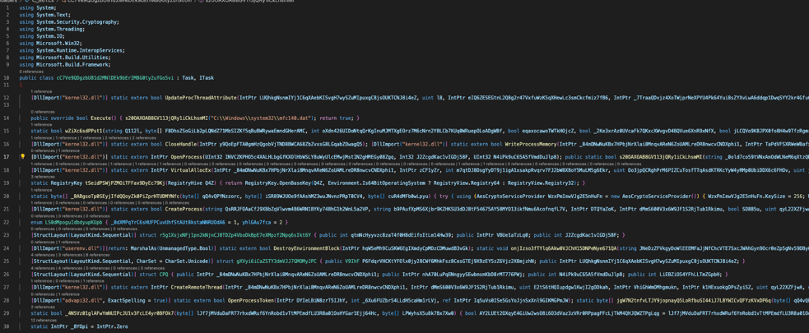Open the '1 reference' code lens above UpdateProcThreadAttribute

point(41,91)
